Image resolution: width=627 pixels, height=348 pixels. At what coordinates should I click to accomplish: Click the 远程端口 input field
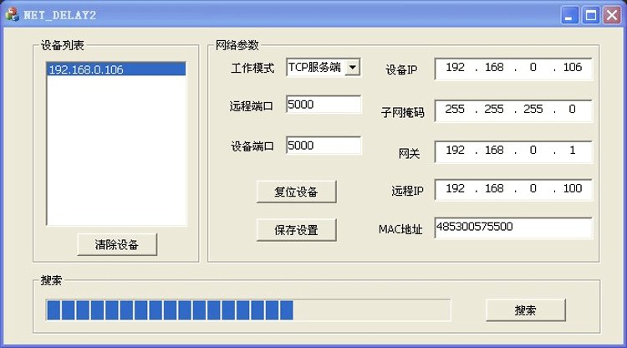click(323, 105)
